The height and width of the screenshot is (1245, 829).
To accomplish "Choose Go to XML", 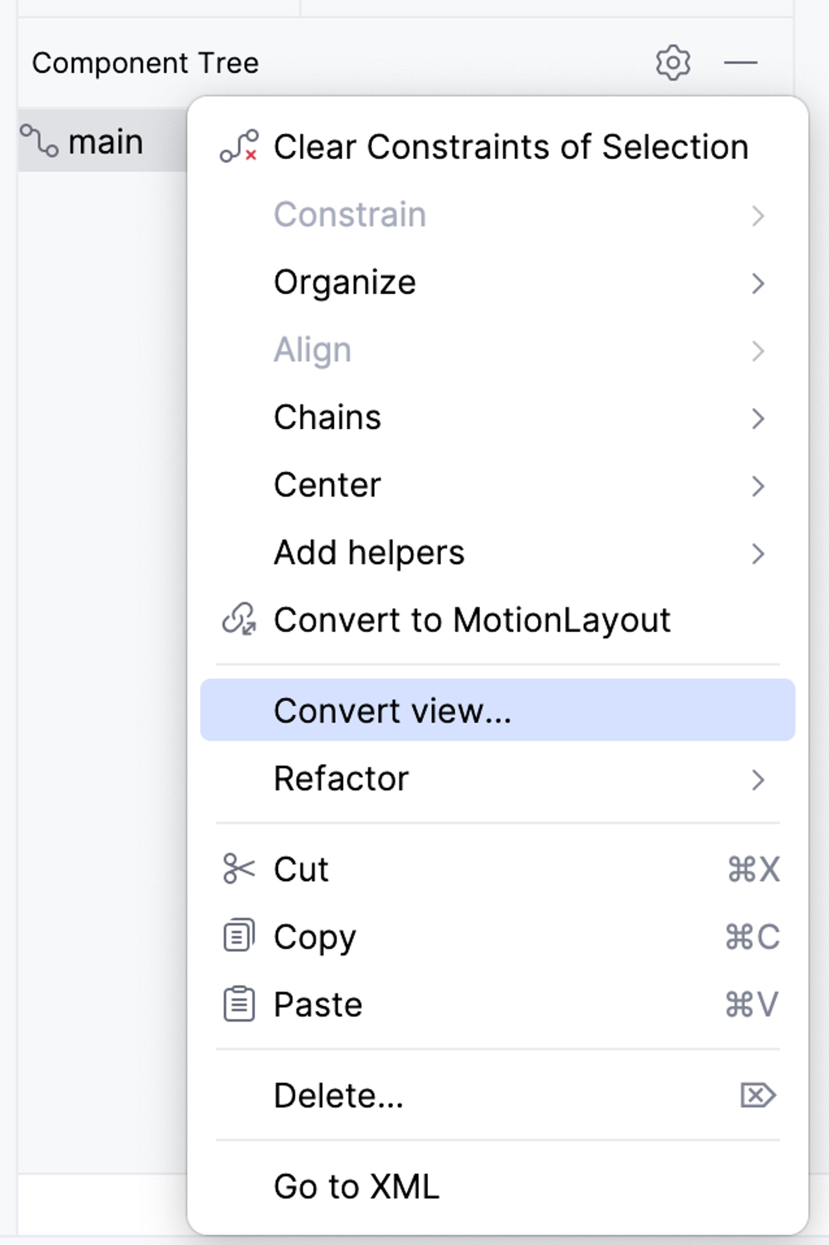I will pyautogui.click(x=356, y=1186).
